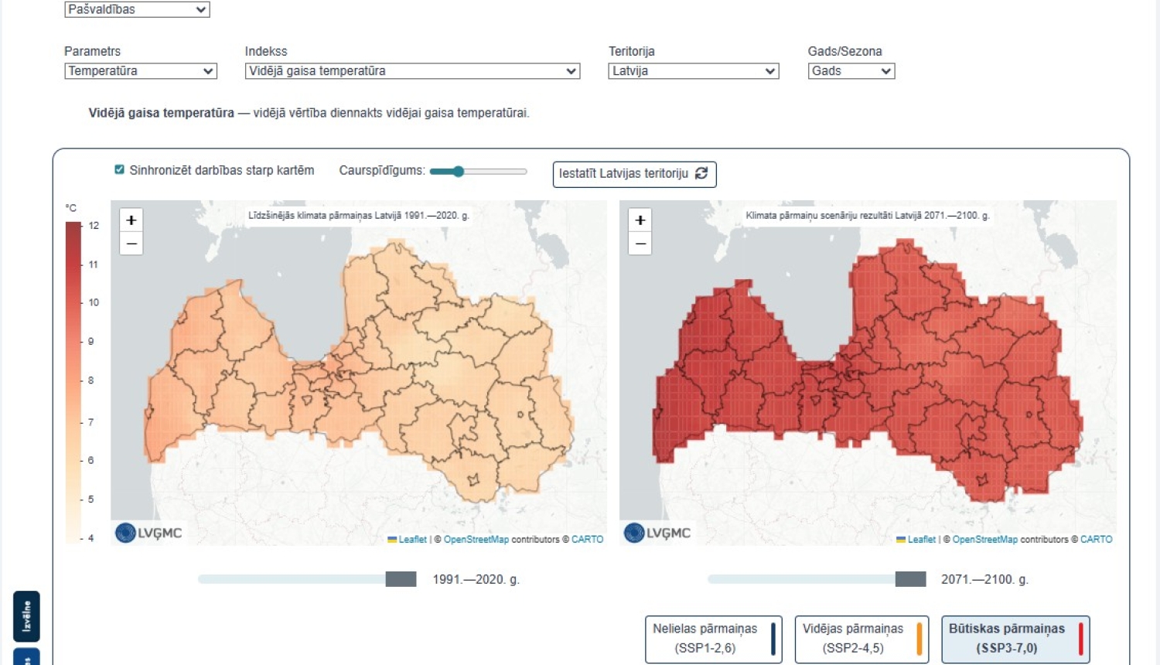Open OpenStreetMap link on the right map
The height and width of the screenshot is (665, 1160).
pos(984,540)
